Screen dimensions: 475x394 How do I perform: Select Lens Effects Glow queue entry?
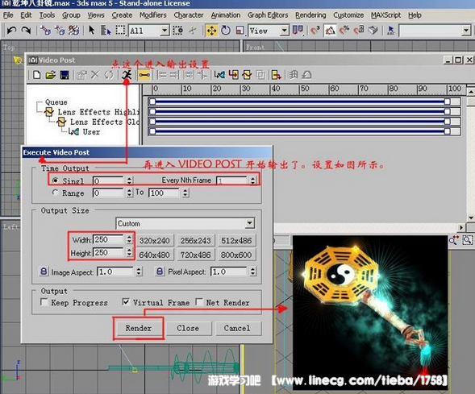[x=105, y=122]
